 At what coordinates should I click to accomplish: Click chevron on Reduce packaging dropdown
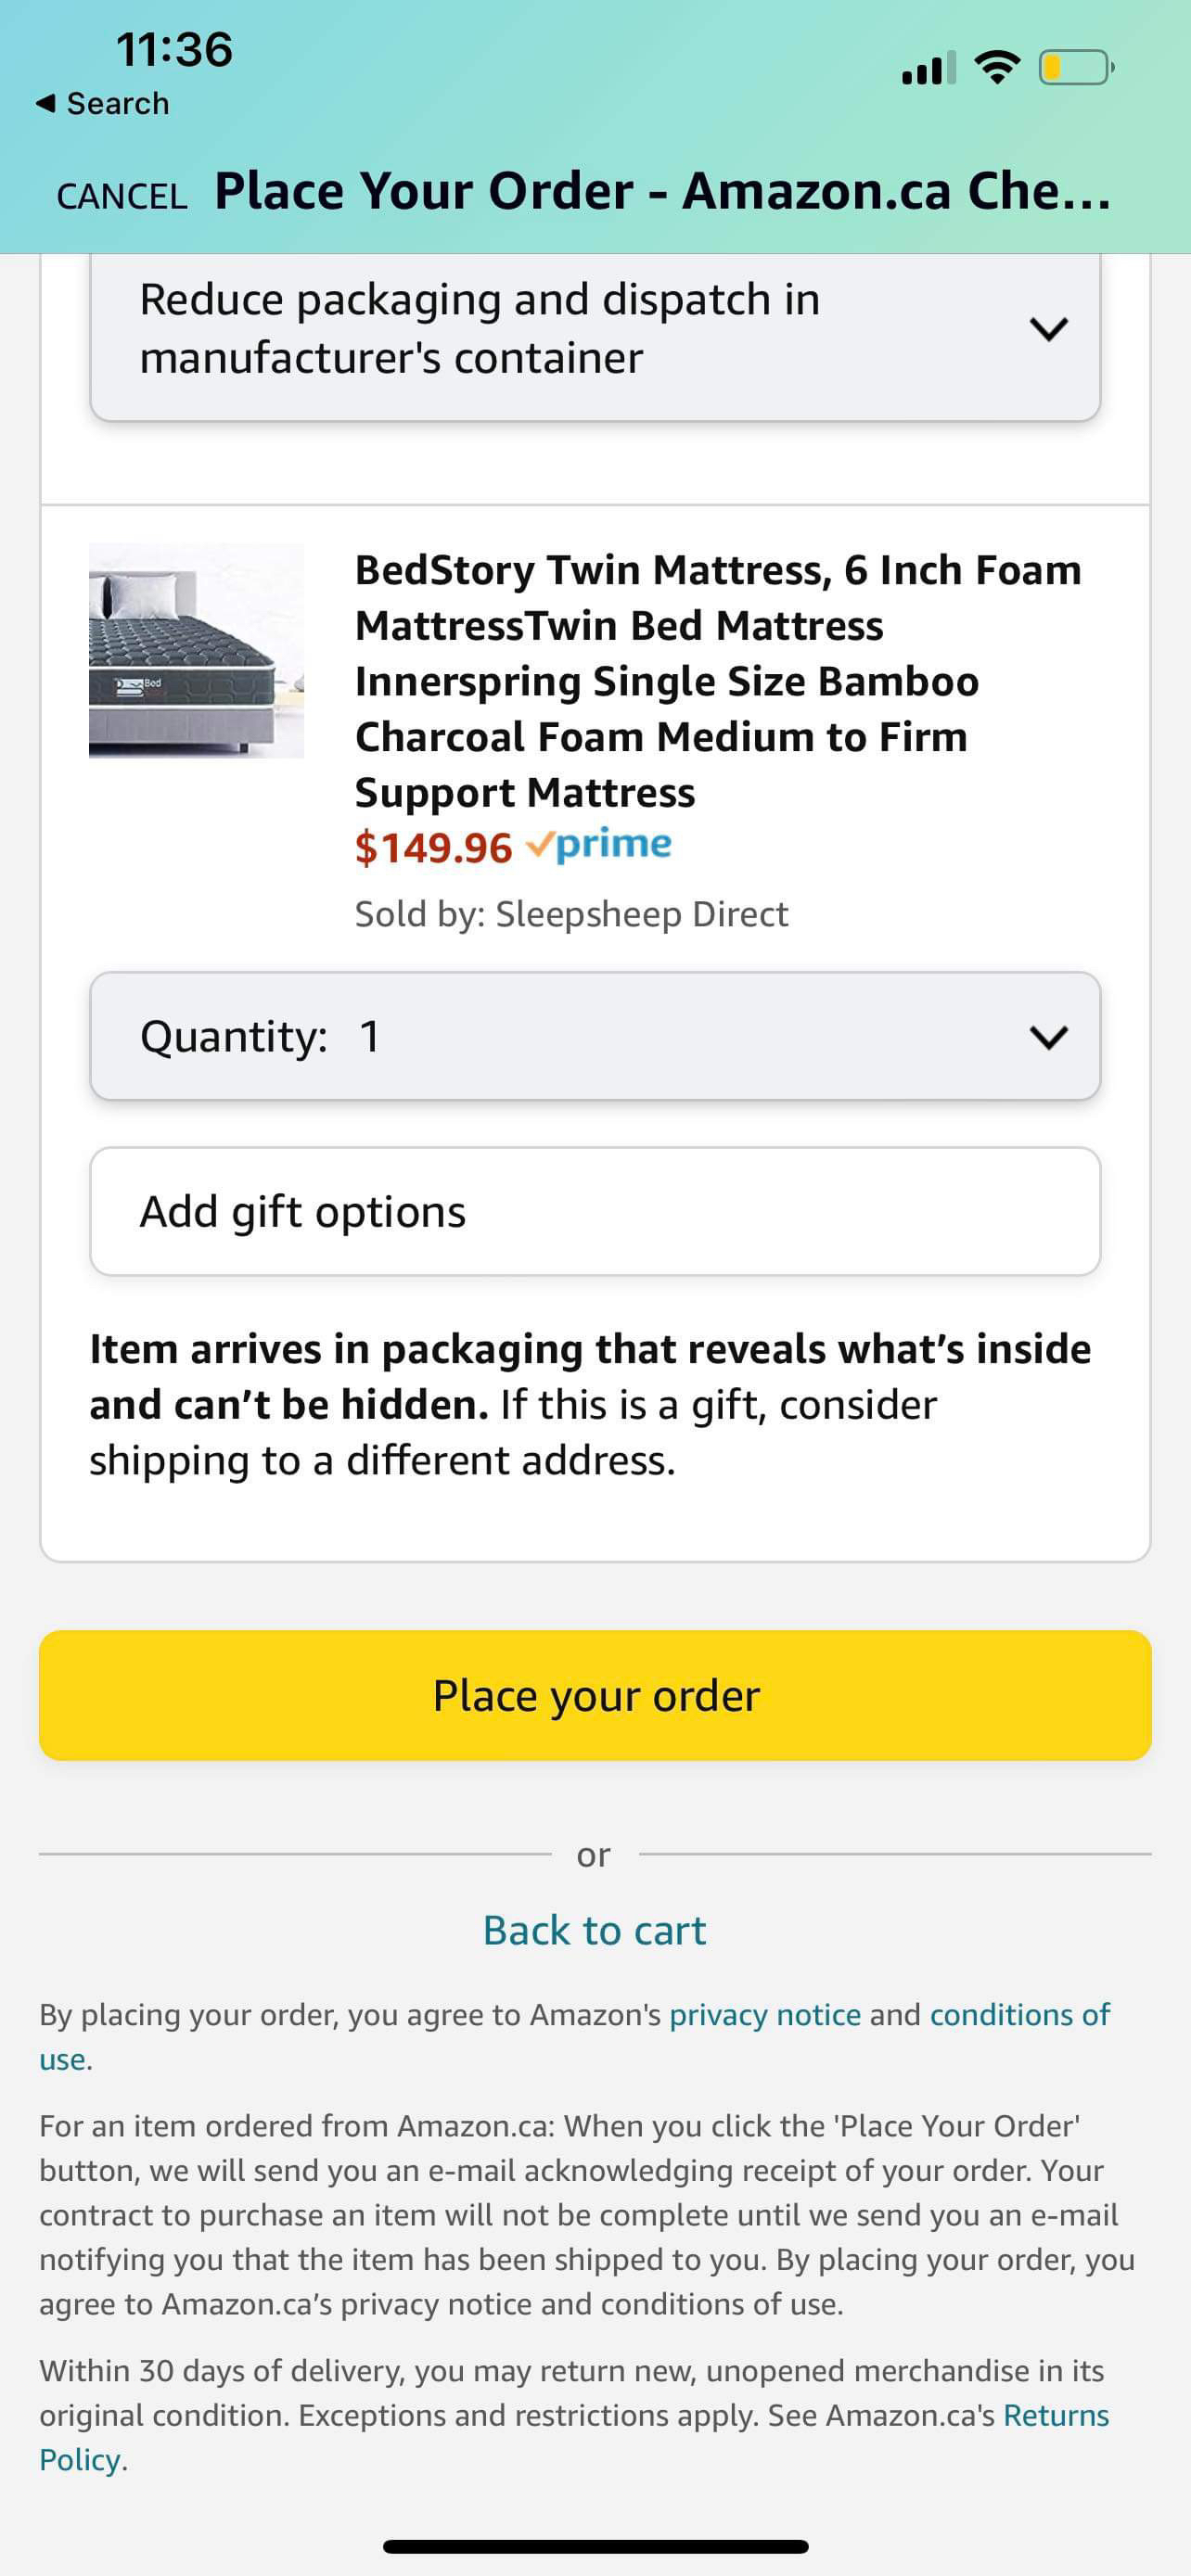(x=1048, y=328)
